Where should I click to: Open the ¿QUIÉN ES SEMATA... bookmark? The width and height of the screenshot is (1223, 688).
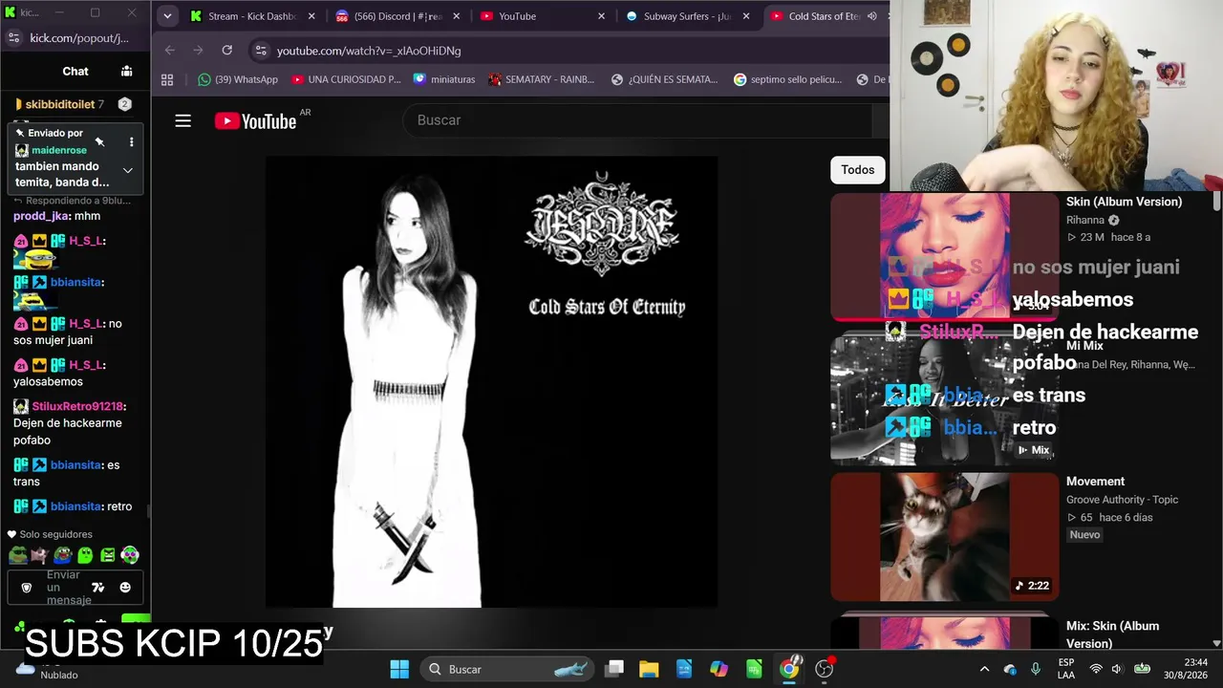[665, 79]
